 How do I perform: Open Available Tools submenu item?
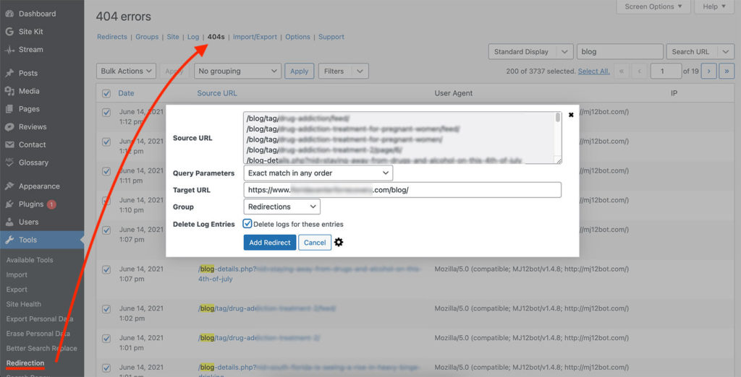pos(30,260)
